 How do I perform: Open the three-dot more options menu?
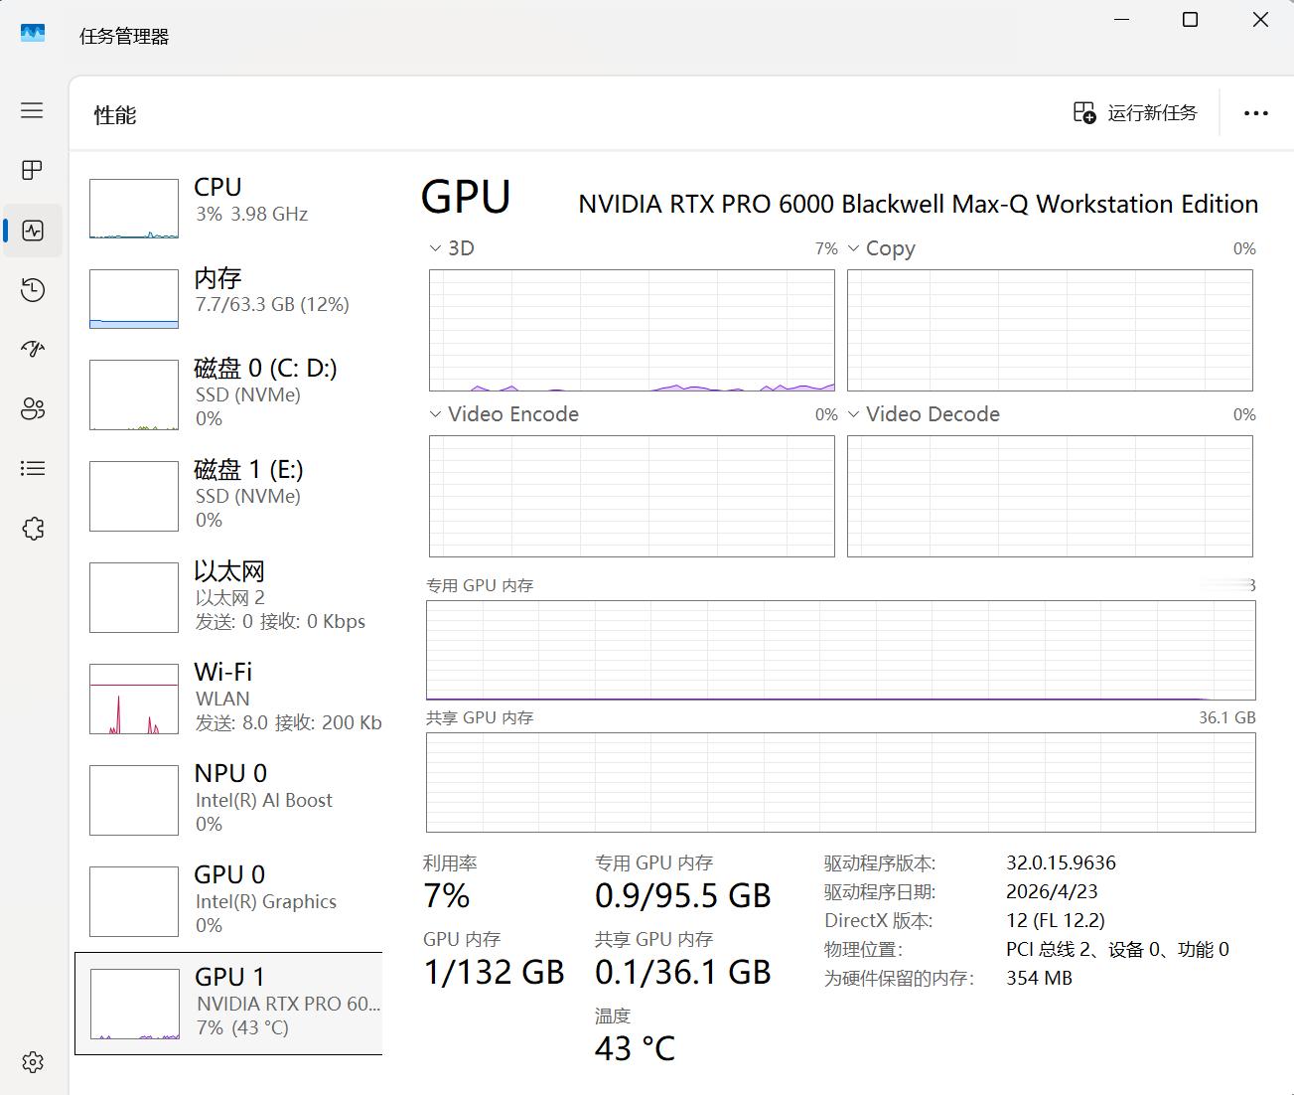[1256, 113]
